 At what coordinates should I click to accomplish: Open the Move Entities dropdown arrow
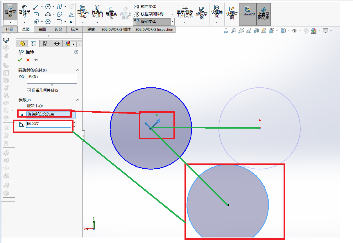pyautogui.click(x=173, y=21)
